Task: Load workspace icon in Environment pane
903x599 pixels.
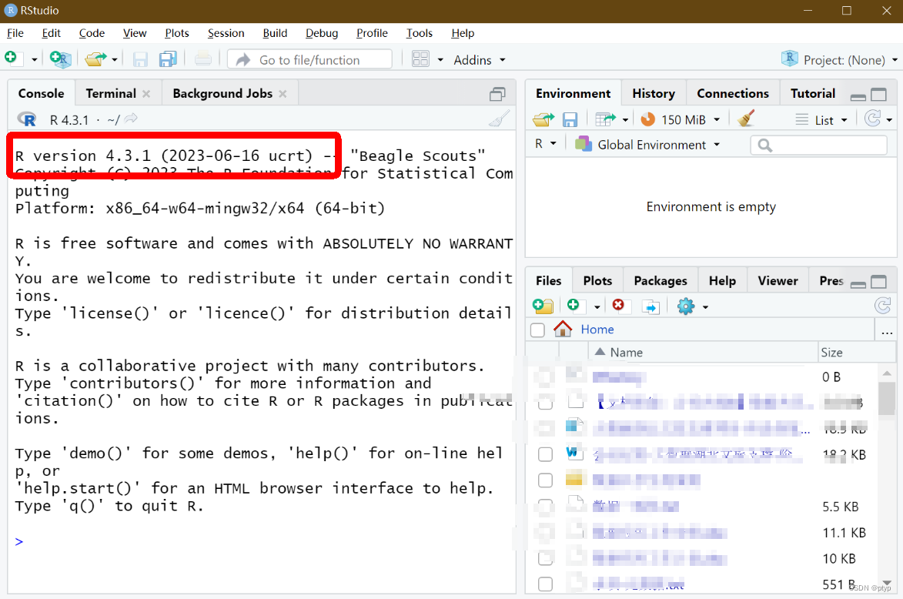Action: click(x=543, y=119)
